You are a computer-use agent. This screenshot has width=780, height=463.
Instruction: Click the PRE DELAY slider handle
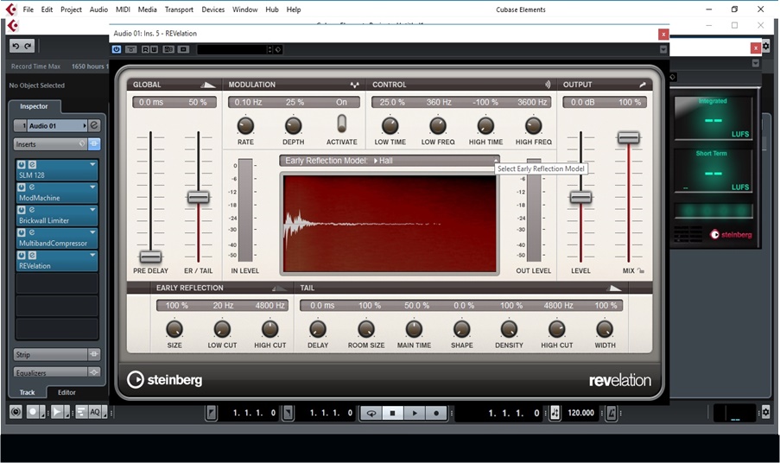(150, 257)
